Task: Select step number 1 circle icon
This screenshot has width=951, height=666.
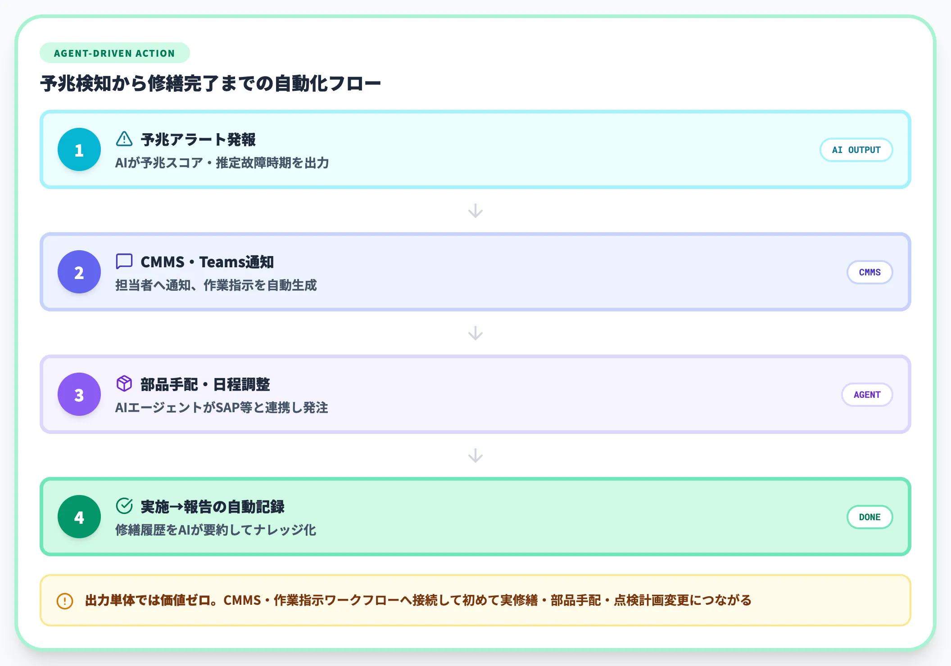Action: coord(79,150)
